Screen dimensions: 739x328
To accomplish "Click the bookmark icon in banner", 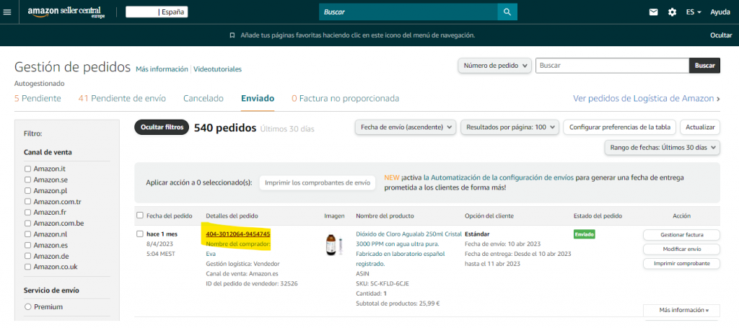I will tap(232, 35).
